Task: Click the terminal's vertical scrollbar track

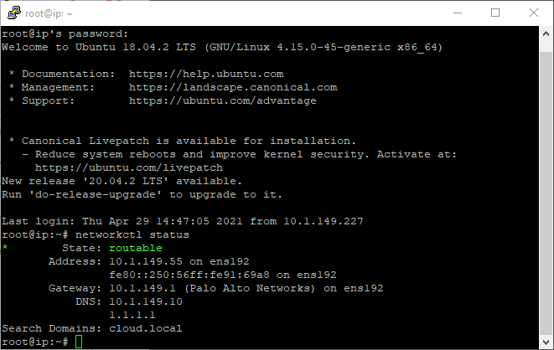Action: click(x=546, y=184)
